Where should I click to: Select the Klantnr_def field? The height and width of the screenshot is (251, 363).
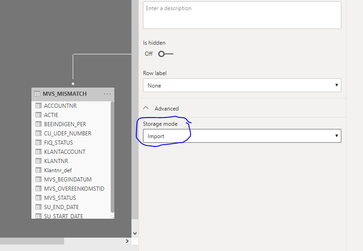pos(58,170)
